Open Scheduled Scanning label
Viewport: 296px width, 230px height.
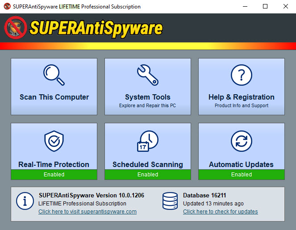(x=148, y=164)
